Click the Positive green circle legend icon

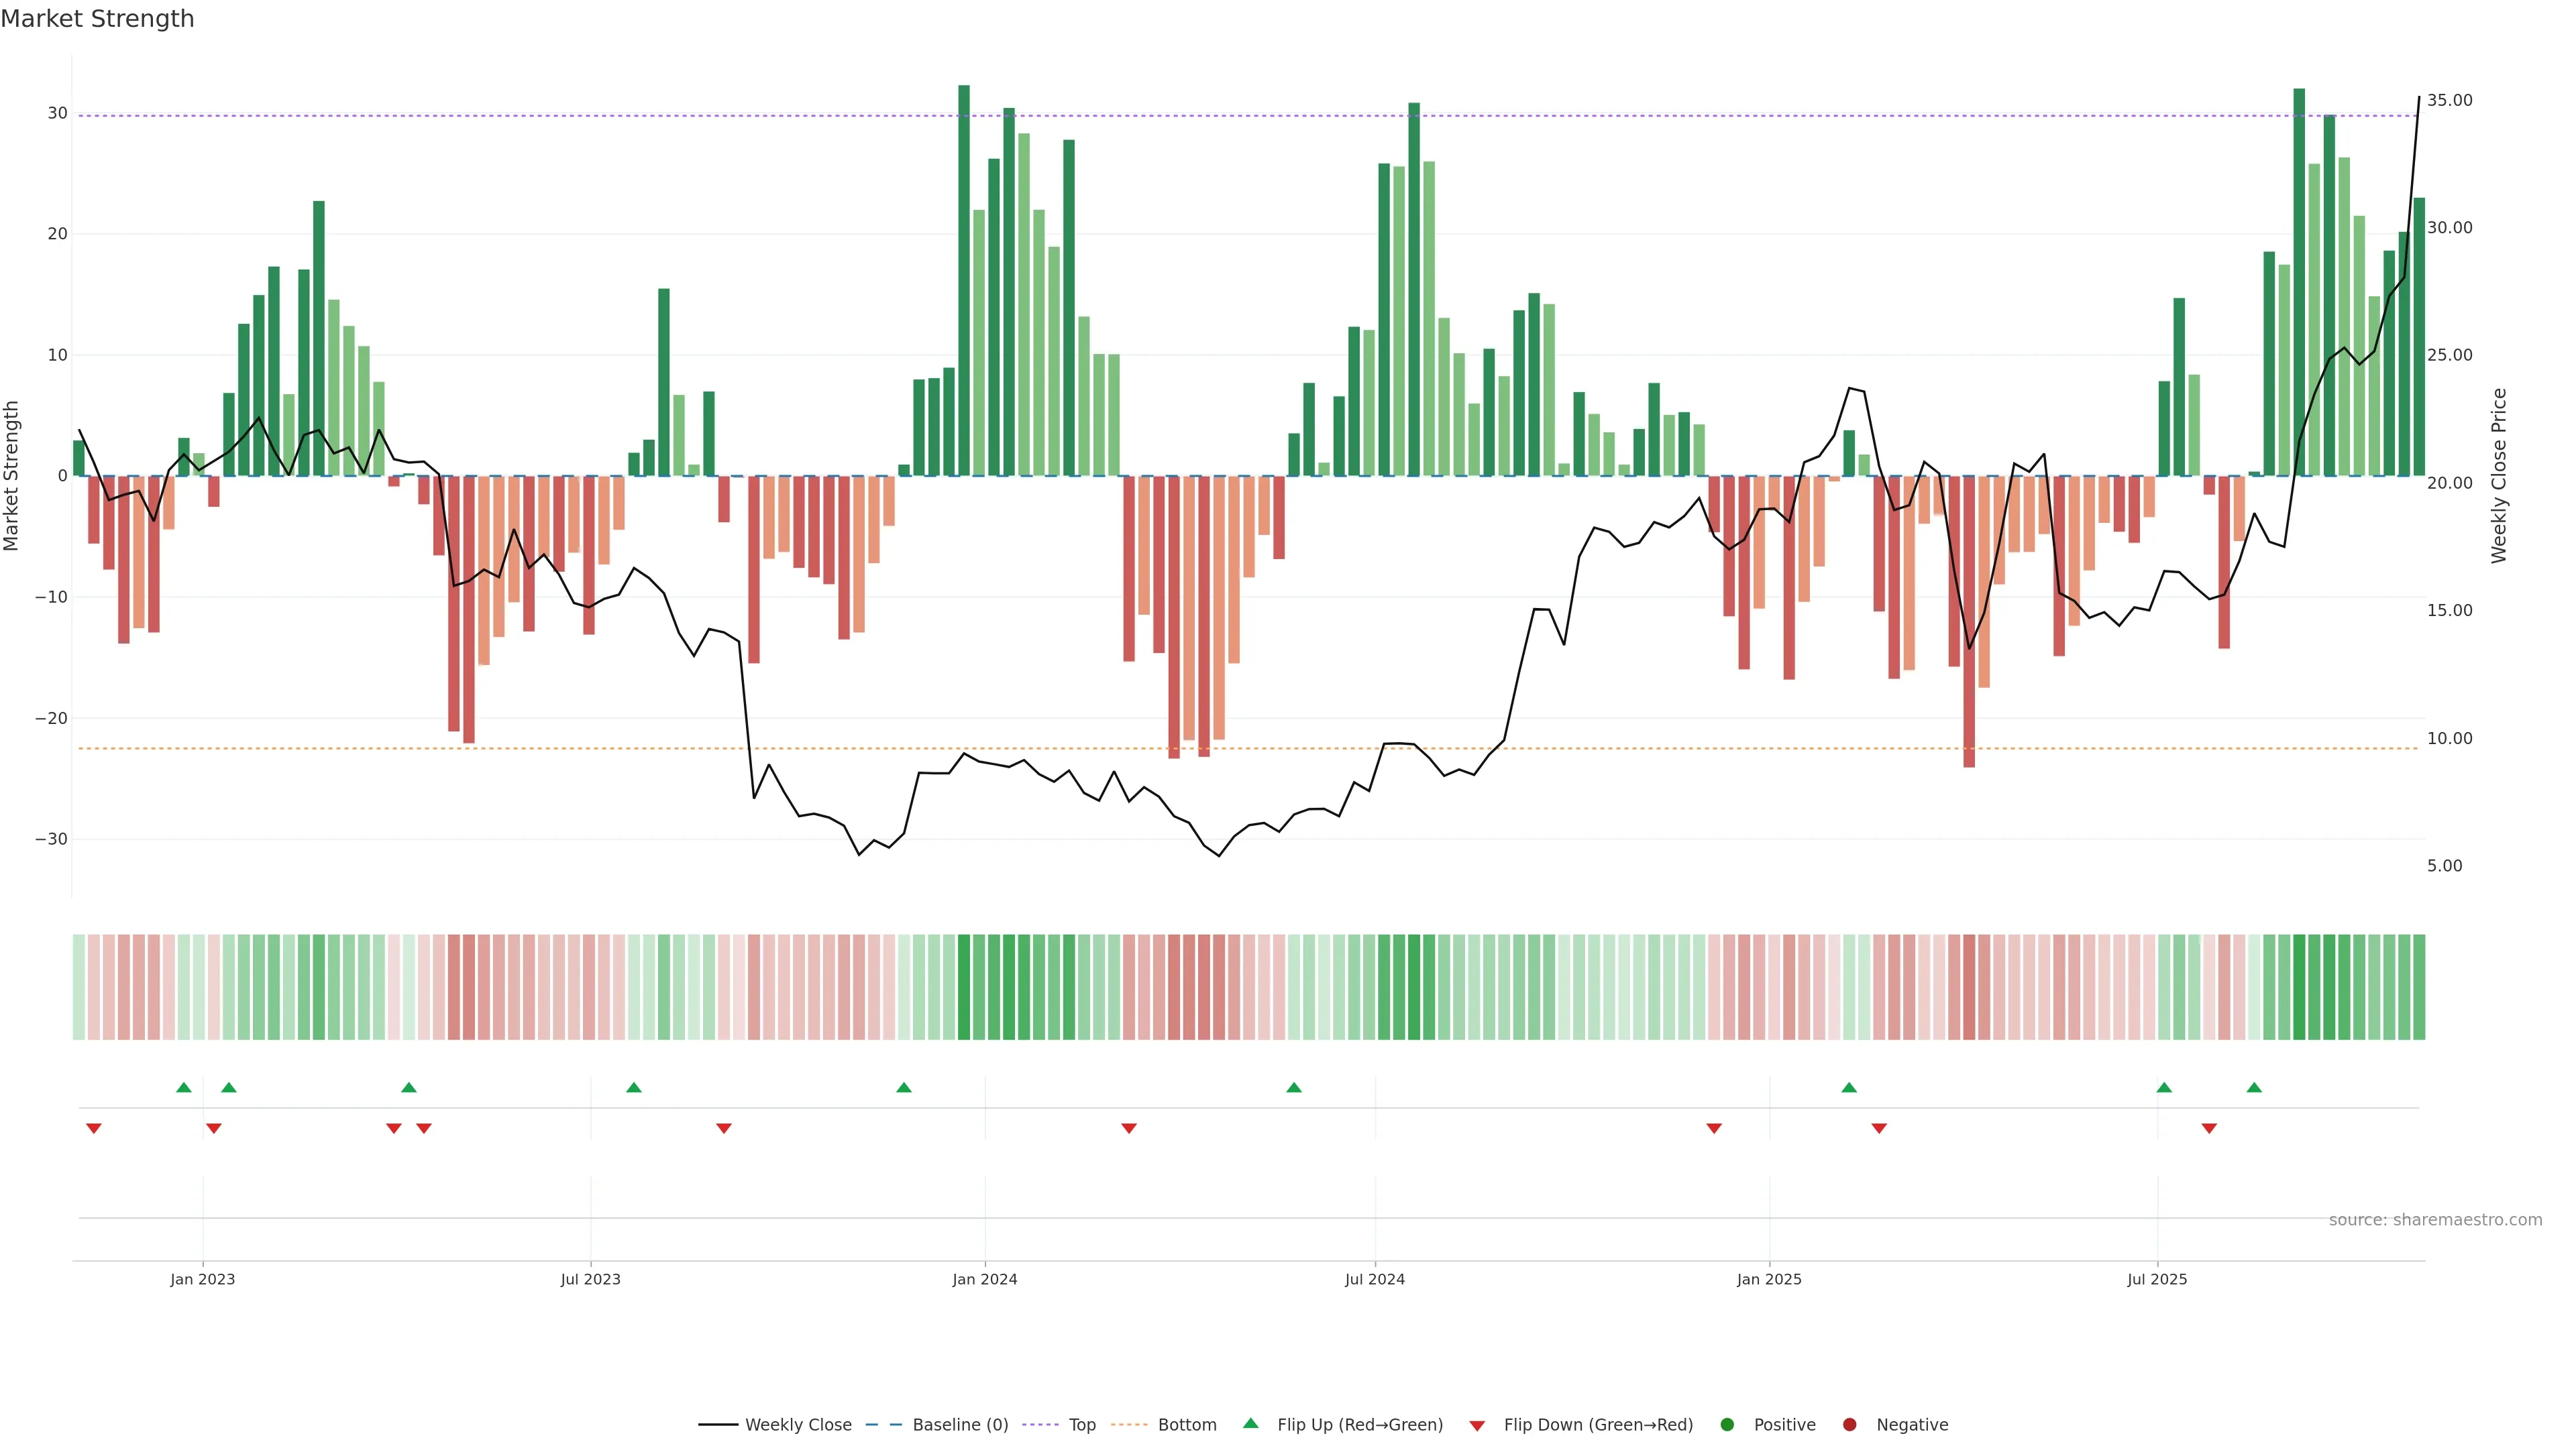1727,1425
